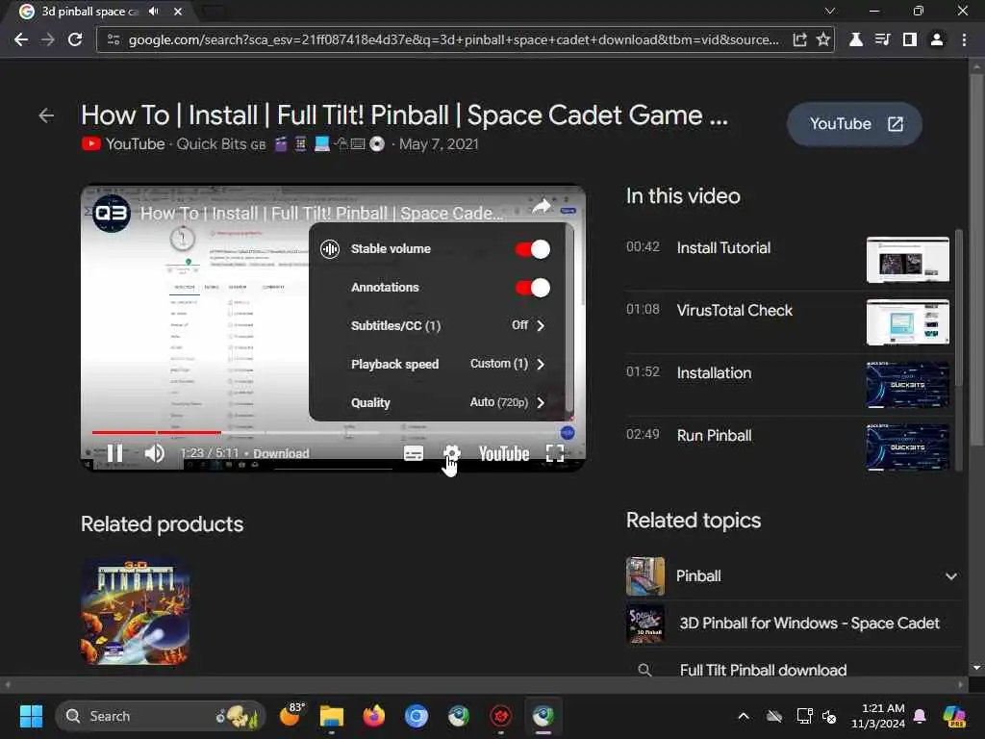Image resolution: width=985 pixels, height=739 pixels.
Task: Open the taskbar clock and date
Action: [x=877, y=716]
